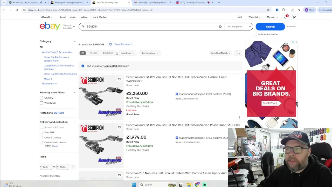Open the browser extensions puzzle icon
Viewport: 332px width, 187px height.
(x=283, y=10)
